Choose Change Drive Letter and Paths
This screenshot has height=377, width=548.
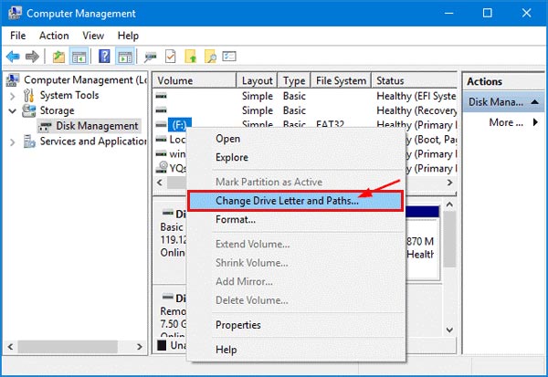coord(287,200)
